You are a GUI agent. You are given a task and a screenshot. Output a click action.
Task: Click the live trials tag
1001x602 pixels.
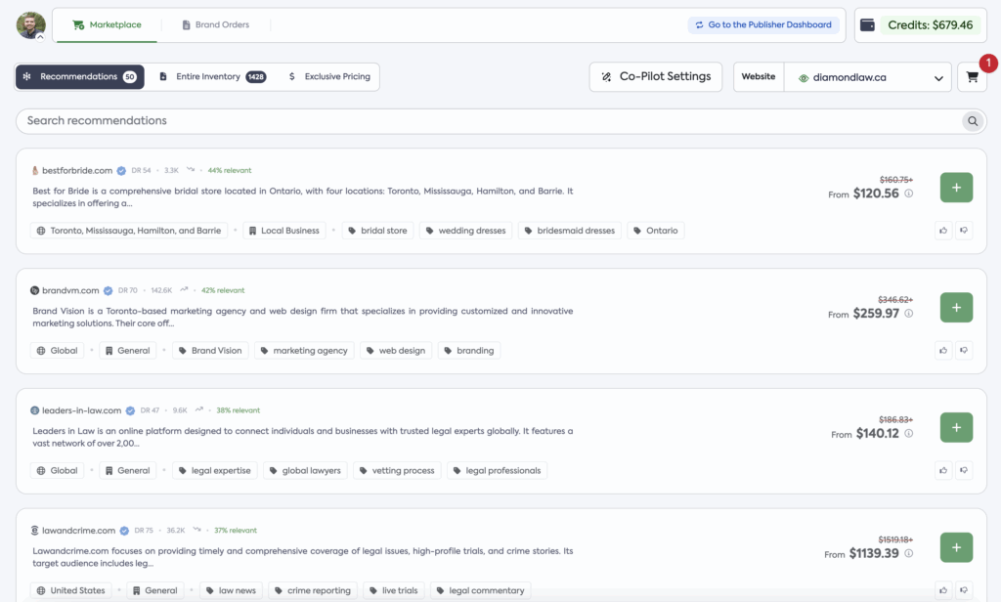pos(393,590)
